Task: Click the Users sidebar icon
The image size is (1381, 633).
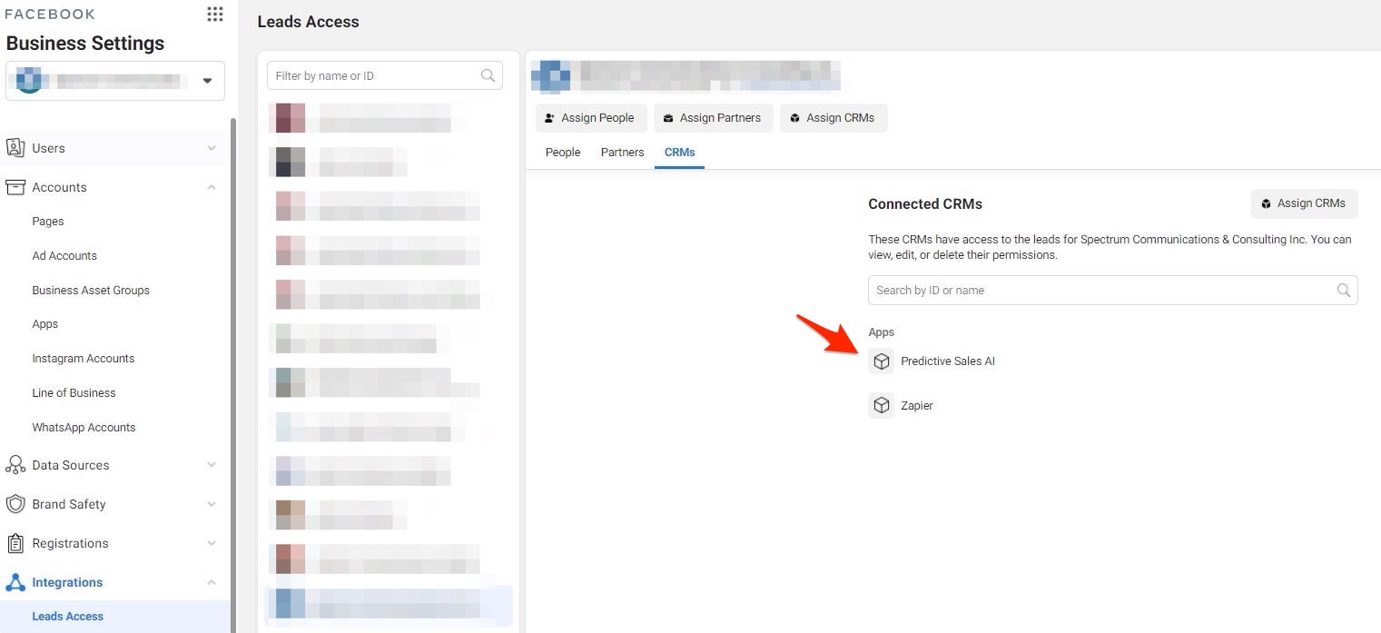Action: 15,148
